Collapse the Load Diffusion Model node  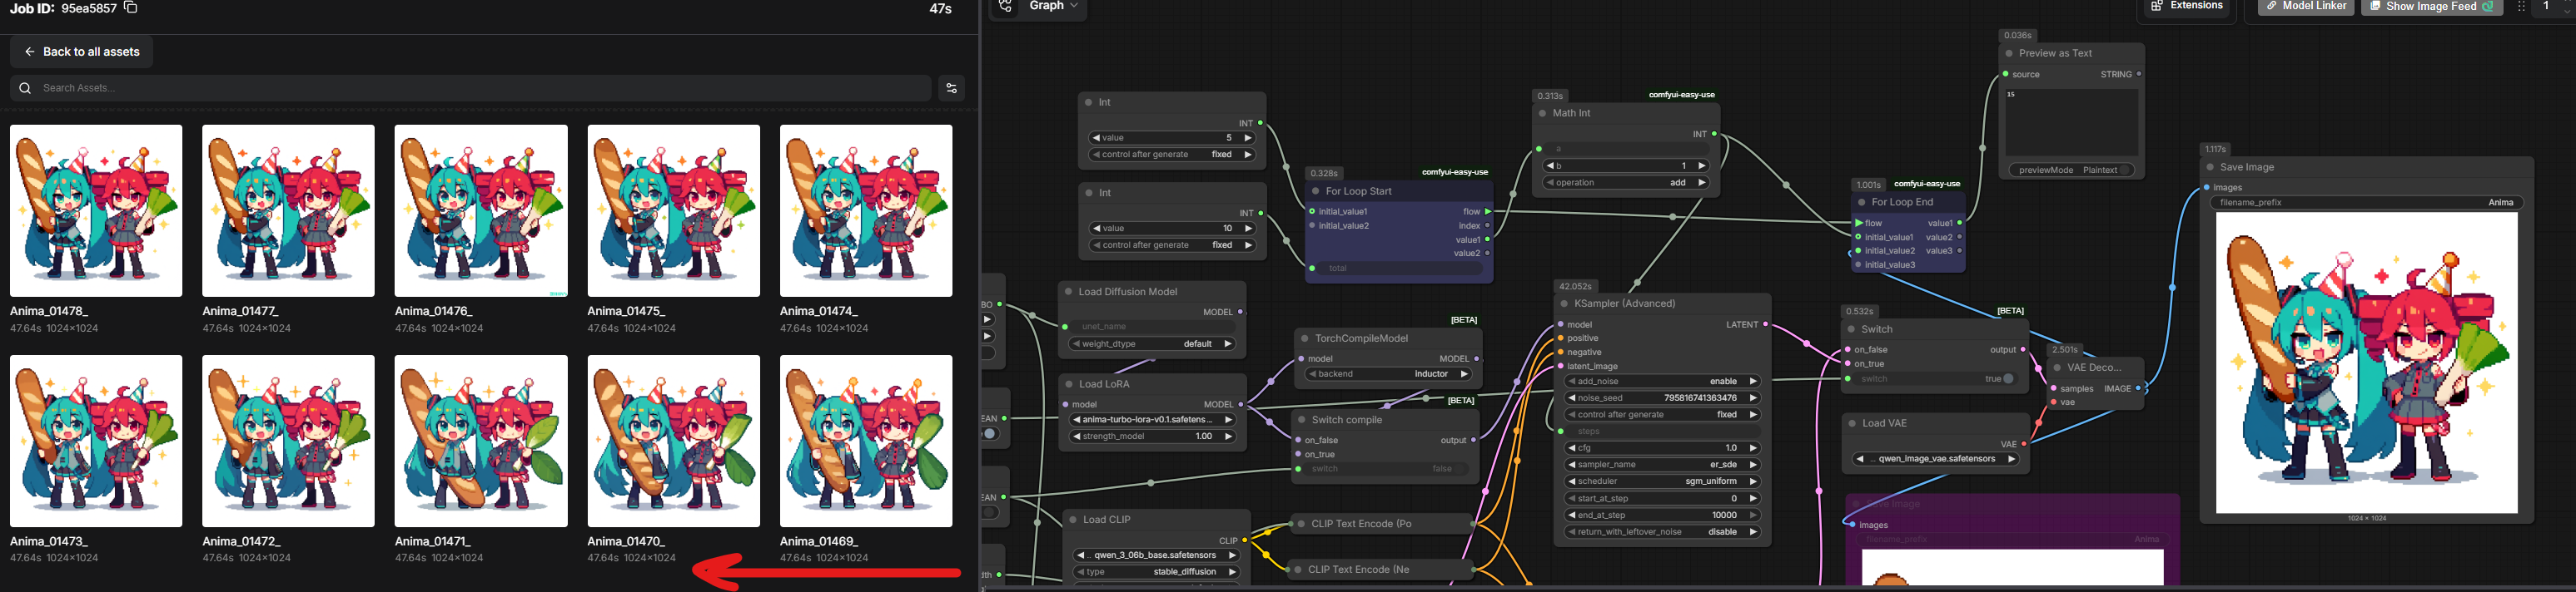[x=1068, y=292]
